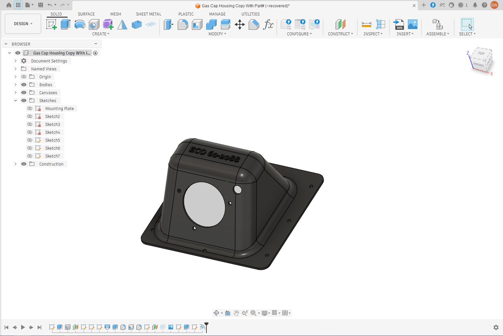Select the Create Sketch tool
This screenshot has height=336, width=503.
click(x=51, y=24)
